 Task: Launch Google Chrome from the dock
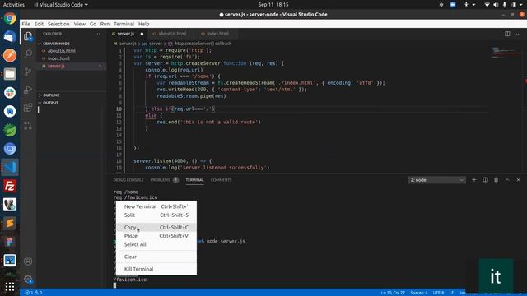coord(10,18)
